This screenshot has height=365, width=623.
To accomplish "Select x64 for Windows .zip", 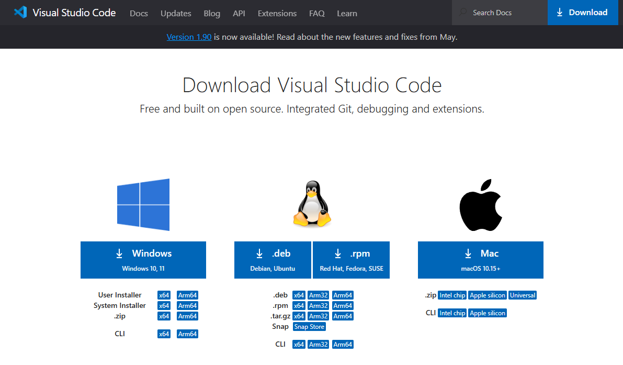I will click(x=164, y=316).
